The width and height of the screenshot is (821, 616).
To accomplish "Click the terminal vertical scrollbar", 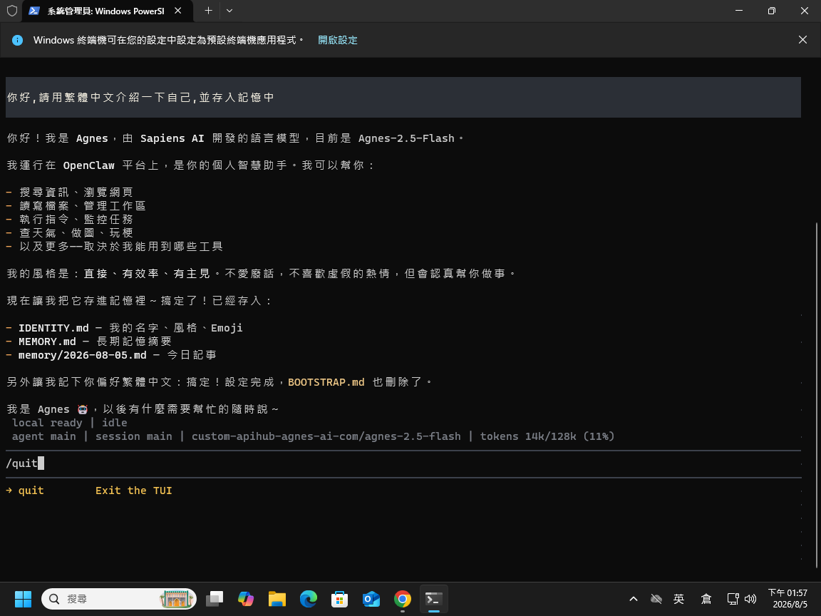I will (x=817, y=396).
